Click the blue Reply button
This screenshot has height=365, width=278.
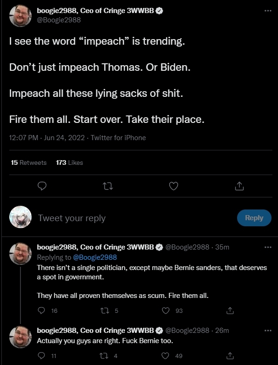pyautogui.click(x=254, y=218)
